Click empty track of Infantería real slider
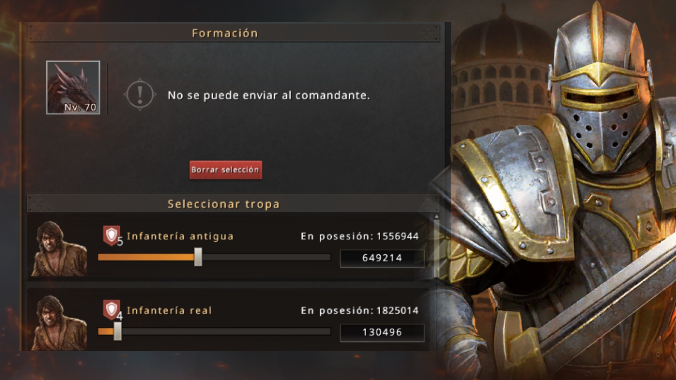676x380 pixels. click(226, 331)
